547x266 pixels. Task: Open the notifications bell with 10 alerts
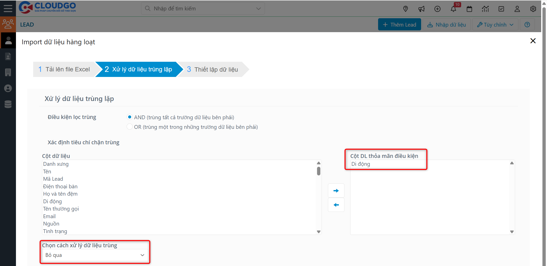click(454, 9)
